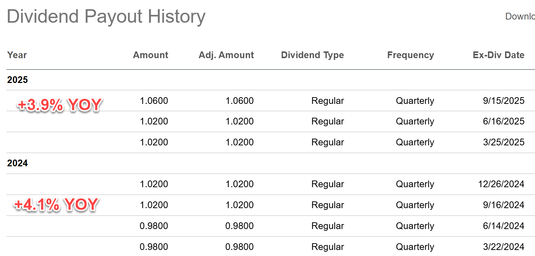535x256 pixels.
Task: Click the 3/22/2024 ex-dividend date
Action: (503, 247)
